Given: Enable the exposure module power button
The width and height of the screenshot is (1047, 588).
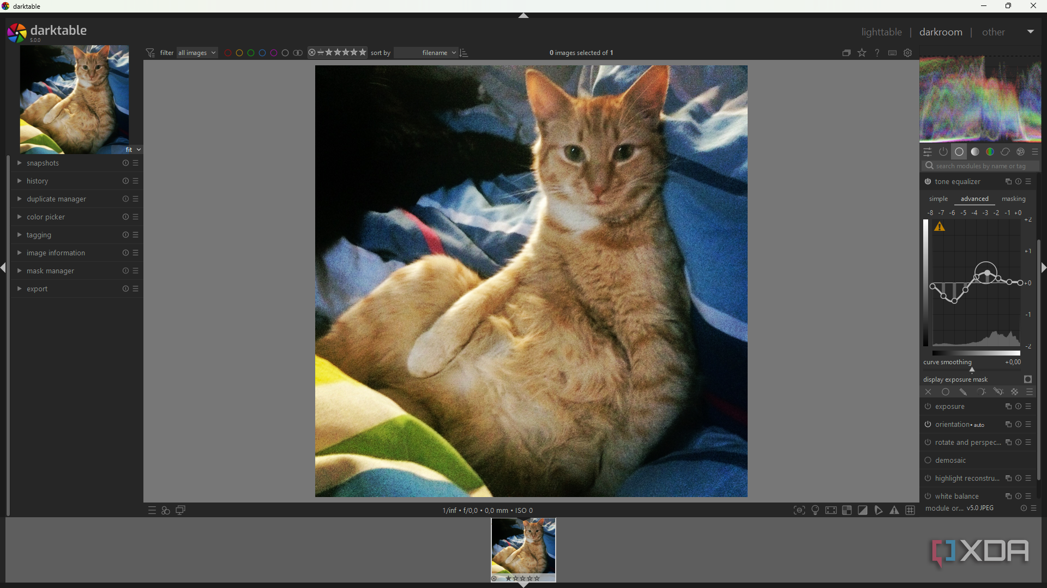Looking at the screenshot, I should click(928, 407).
